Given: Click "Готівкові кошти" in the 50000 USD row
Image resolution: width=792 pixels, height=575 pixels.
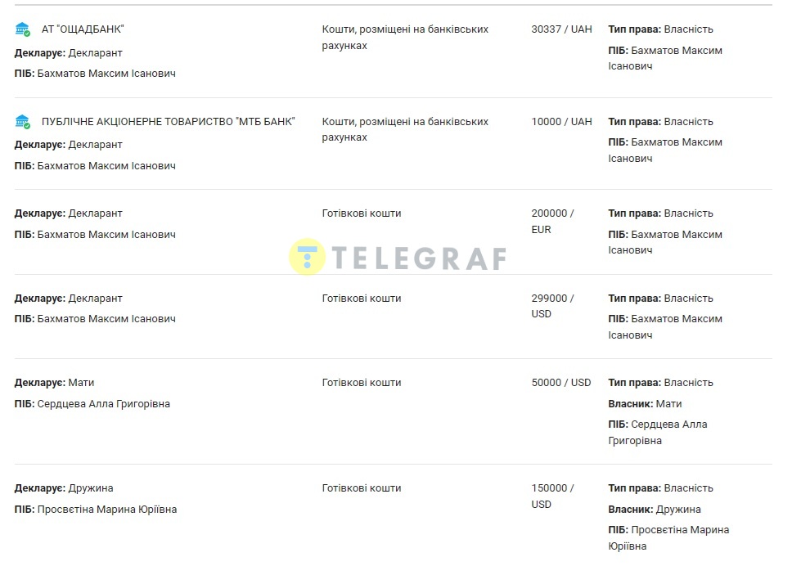Looking at the screenshot, I should tap(362, 383).
